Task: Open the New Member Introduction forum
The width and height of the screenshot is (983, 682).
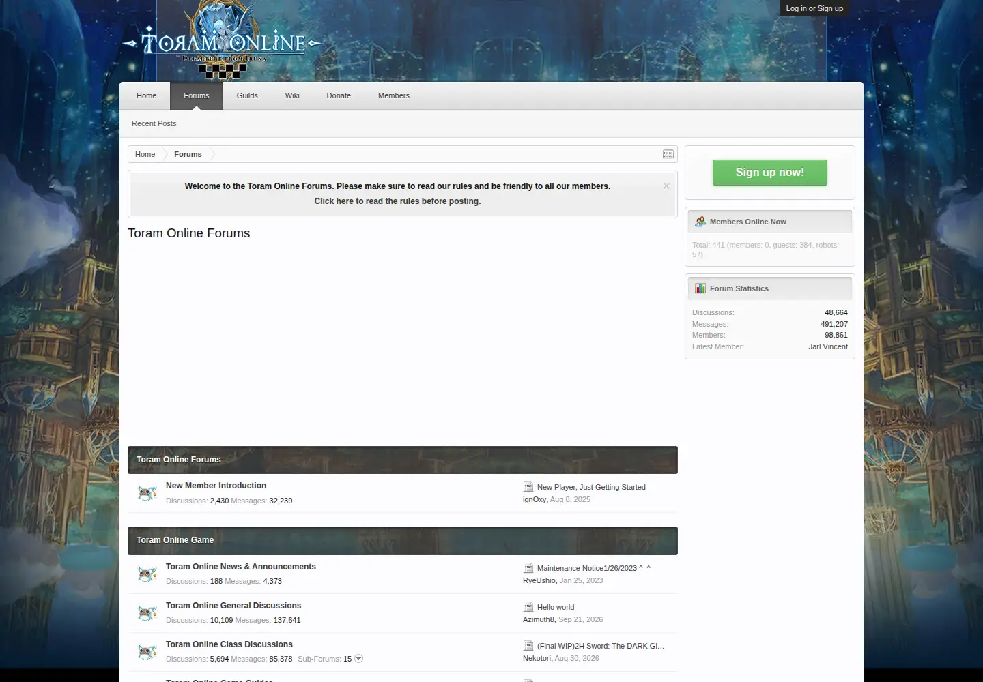Action: tap(216, 486)
